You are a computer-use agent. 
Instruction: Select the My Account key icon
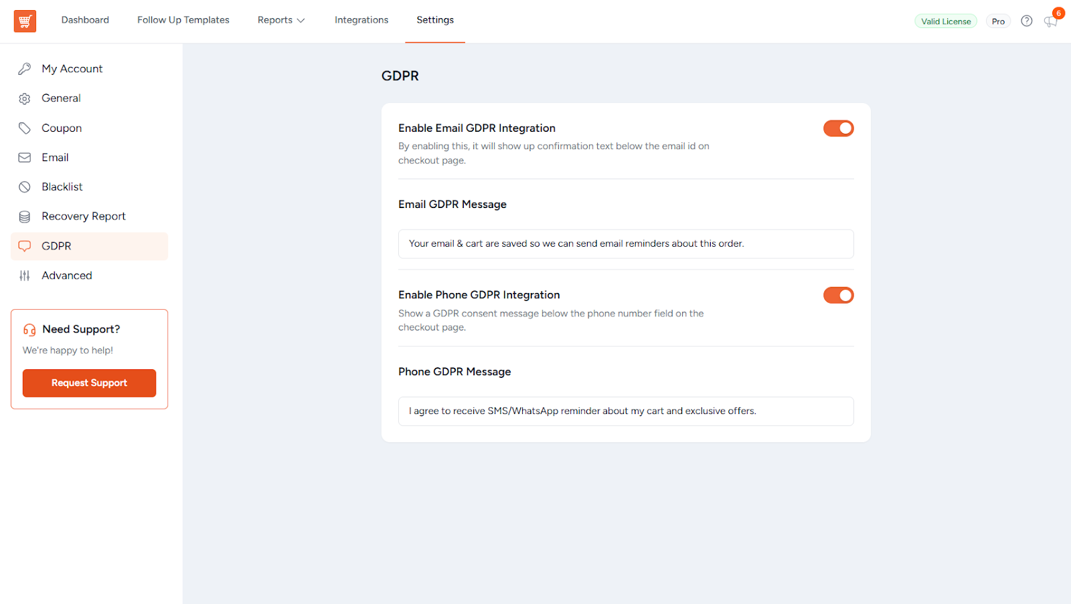point(25,68)
